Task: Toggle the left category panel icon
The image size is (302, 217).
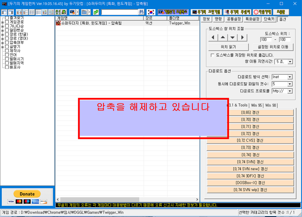Action: click(x=4, y=12)
